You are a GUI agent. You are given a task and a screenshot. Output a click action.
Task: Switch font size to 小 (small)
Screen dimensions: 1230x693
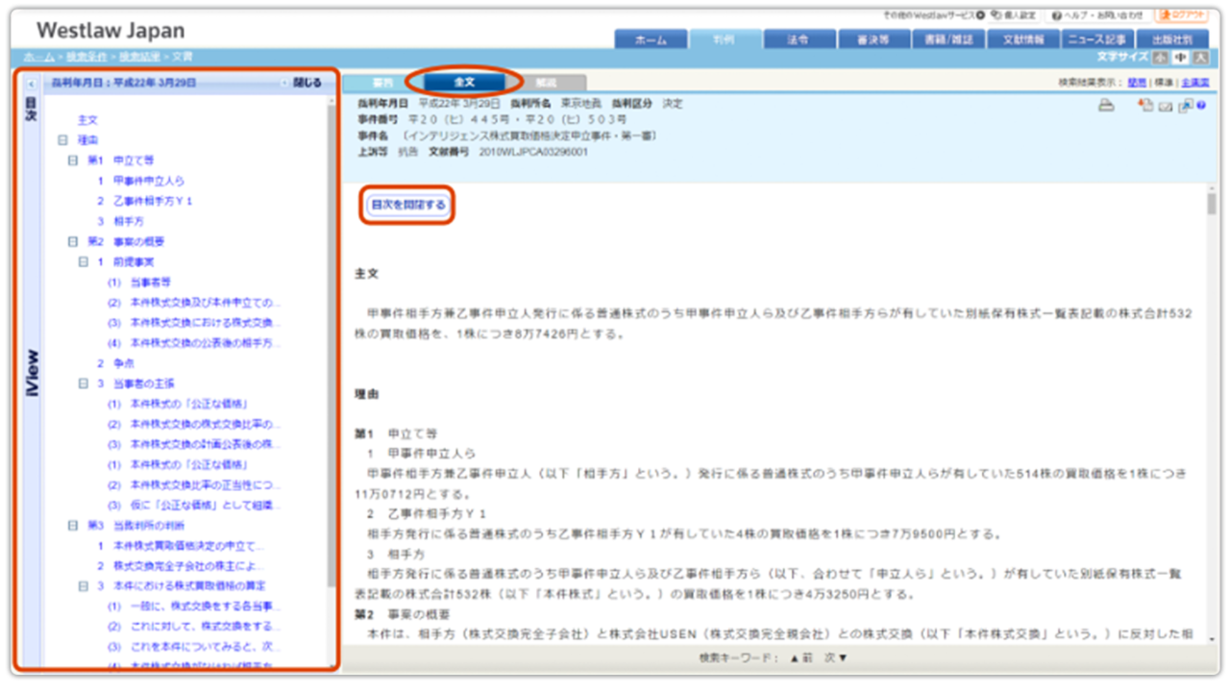coord(1161,58)
